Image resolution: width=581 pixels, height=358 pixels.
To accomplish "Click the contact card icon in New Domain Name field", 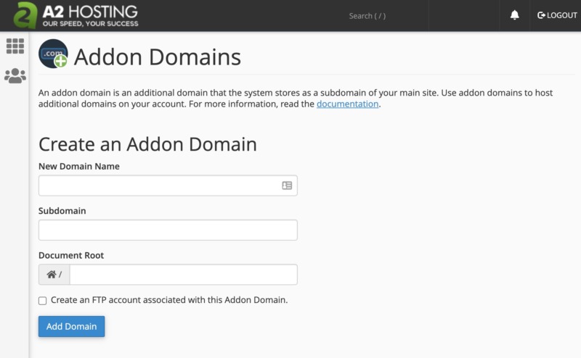I will (287, 186).
